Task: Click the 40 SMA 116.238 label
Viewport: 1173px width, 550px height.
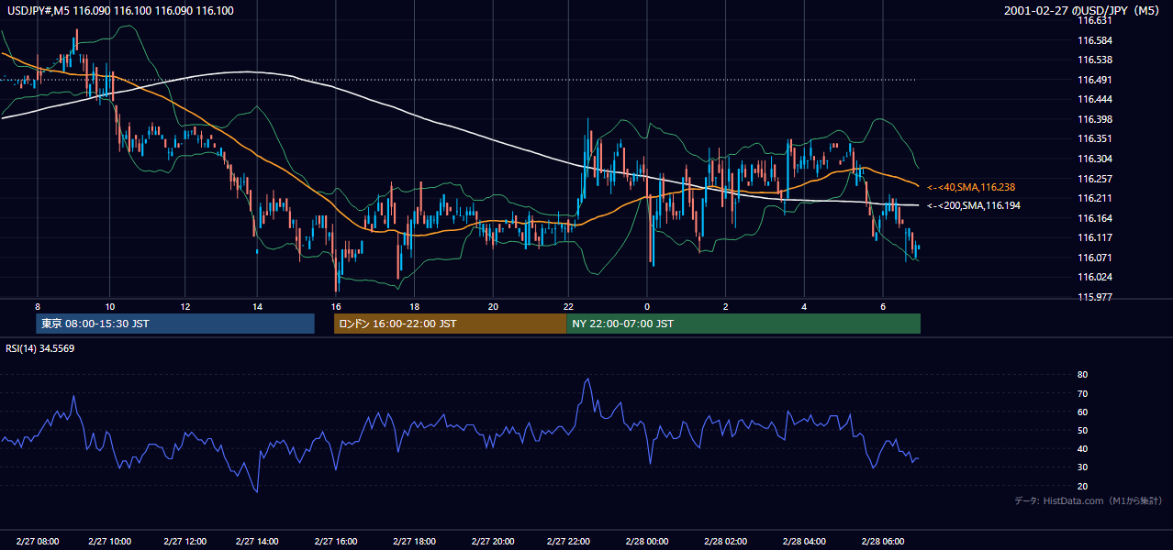Action: (x=971, y=187)
